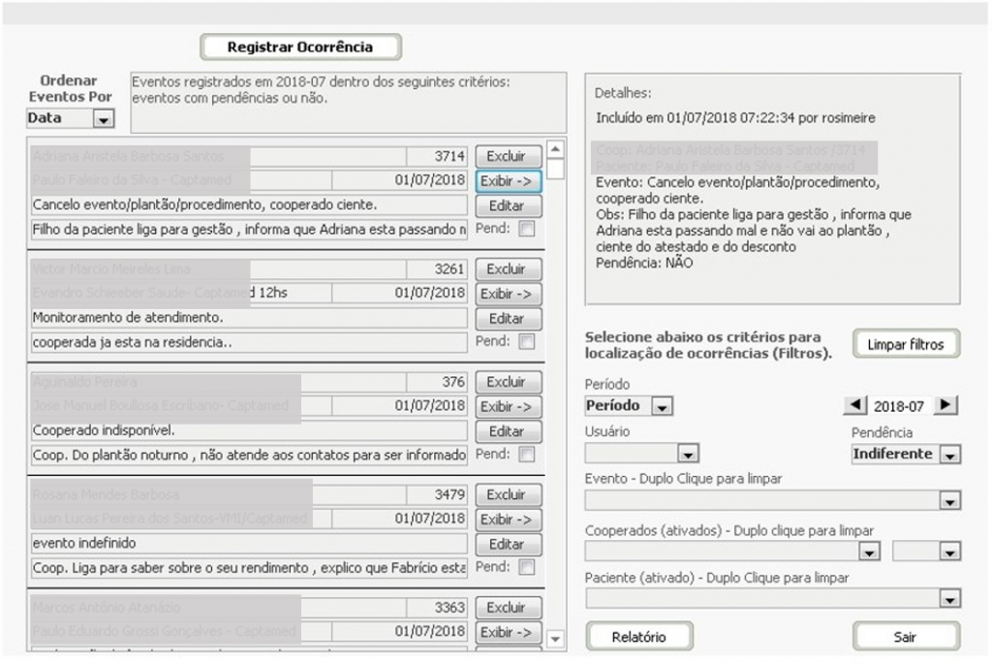Screen dimensions: 992x664
Task: Open the Pendência Indiferente dropdown
Action: click(949, 455)
